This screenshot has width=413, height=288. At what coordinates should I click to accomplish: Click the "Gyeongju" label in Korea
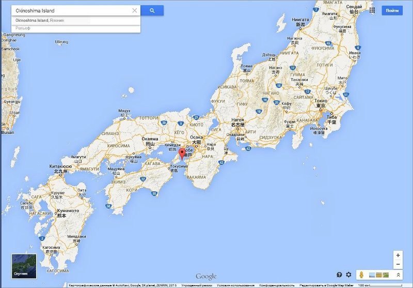[12, 101]
